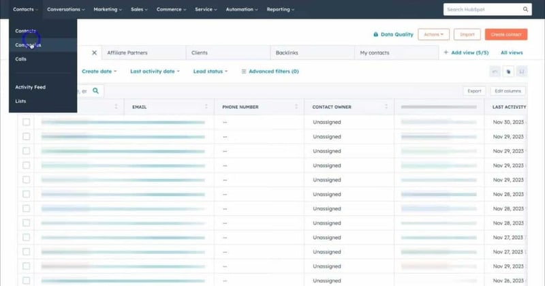Open the Contacts top navigation dropdown
Screen dimensions: 545x286
25,10
